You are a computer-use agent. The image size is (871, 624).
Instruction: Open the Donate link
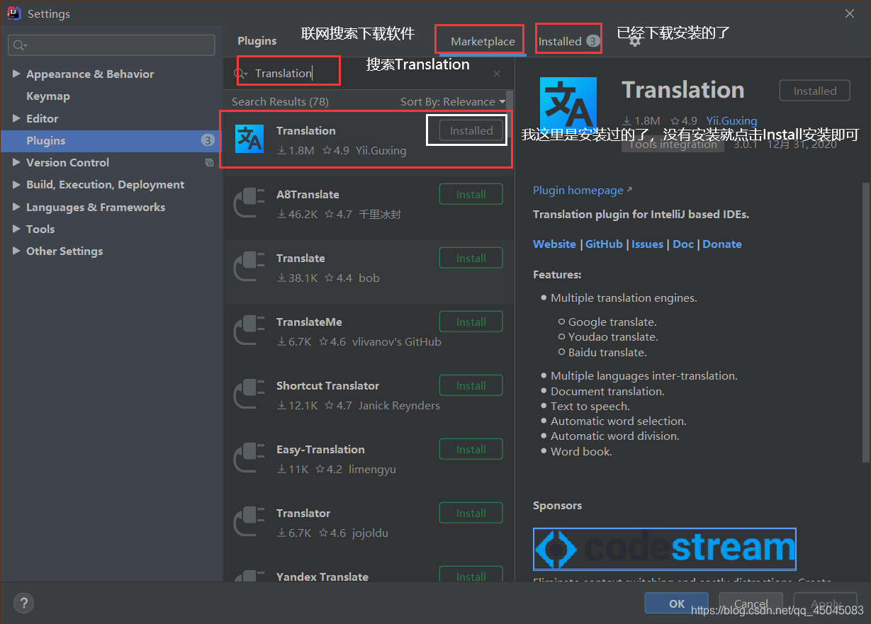722,244
